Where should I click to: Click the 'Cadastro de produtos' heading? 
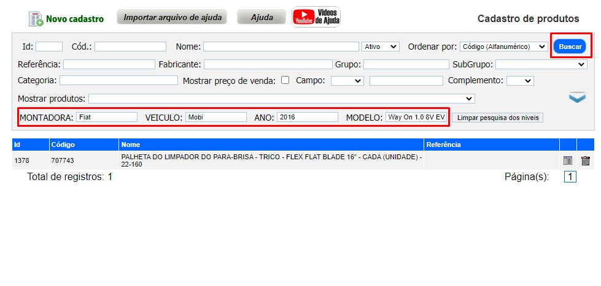pyautogui.click(x=528, y=18)
